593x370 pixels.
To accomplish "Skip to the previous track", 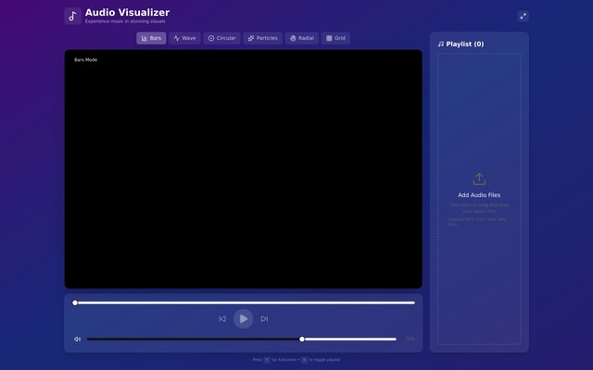I will pos(222,319).
